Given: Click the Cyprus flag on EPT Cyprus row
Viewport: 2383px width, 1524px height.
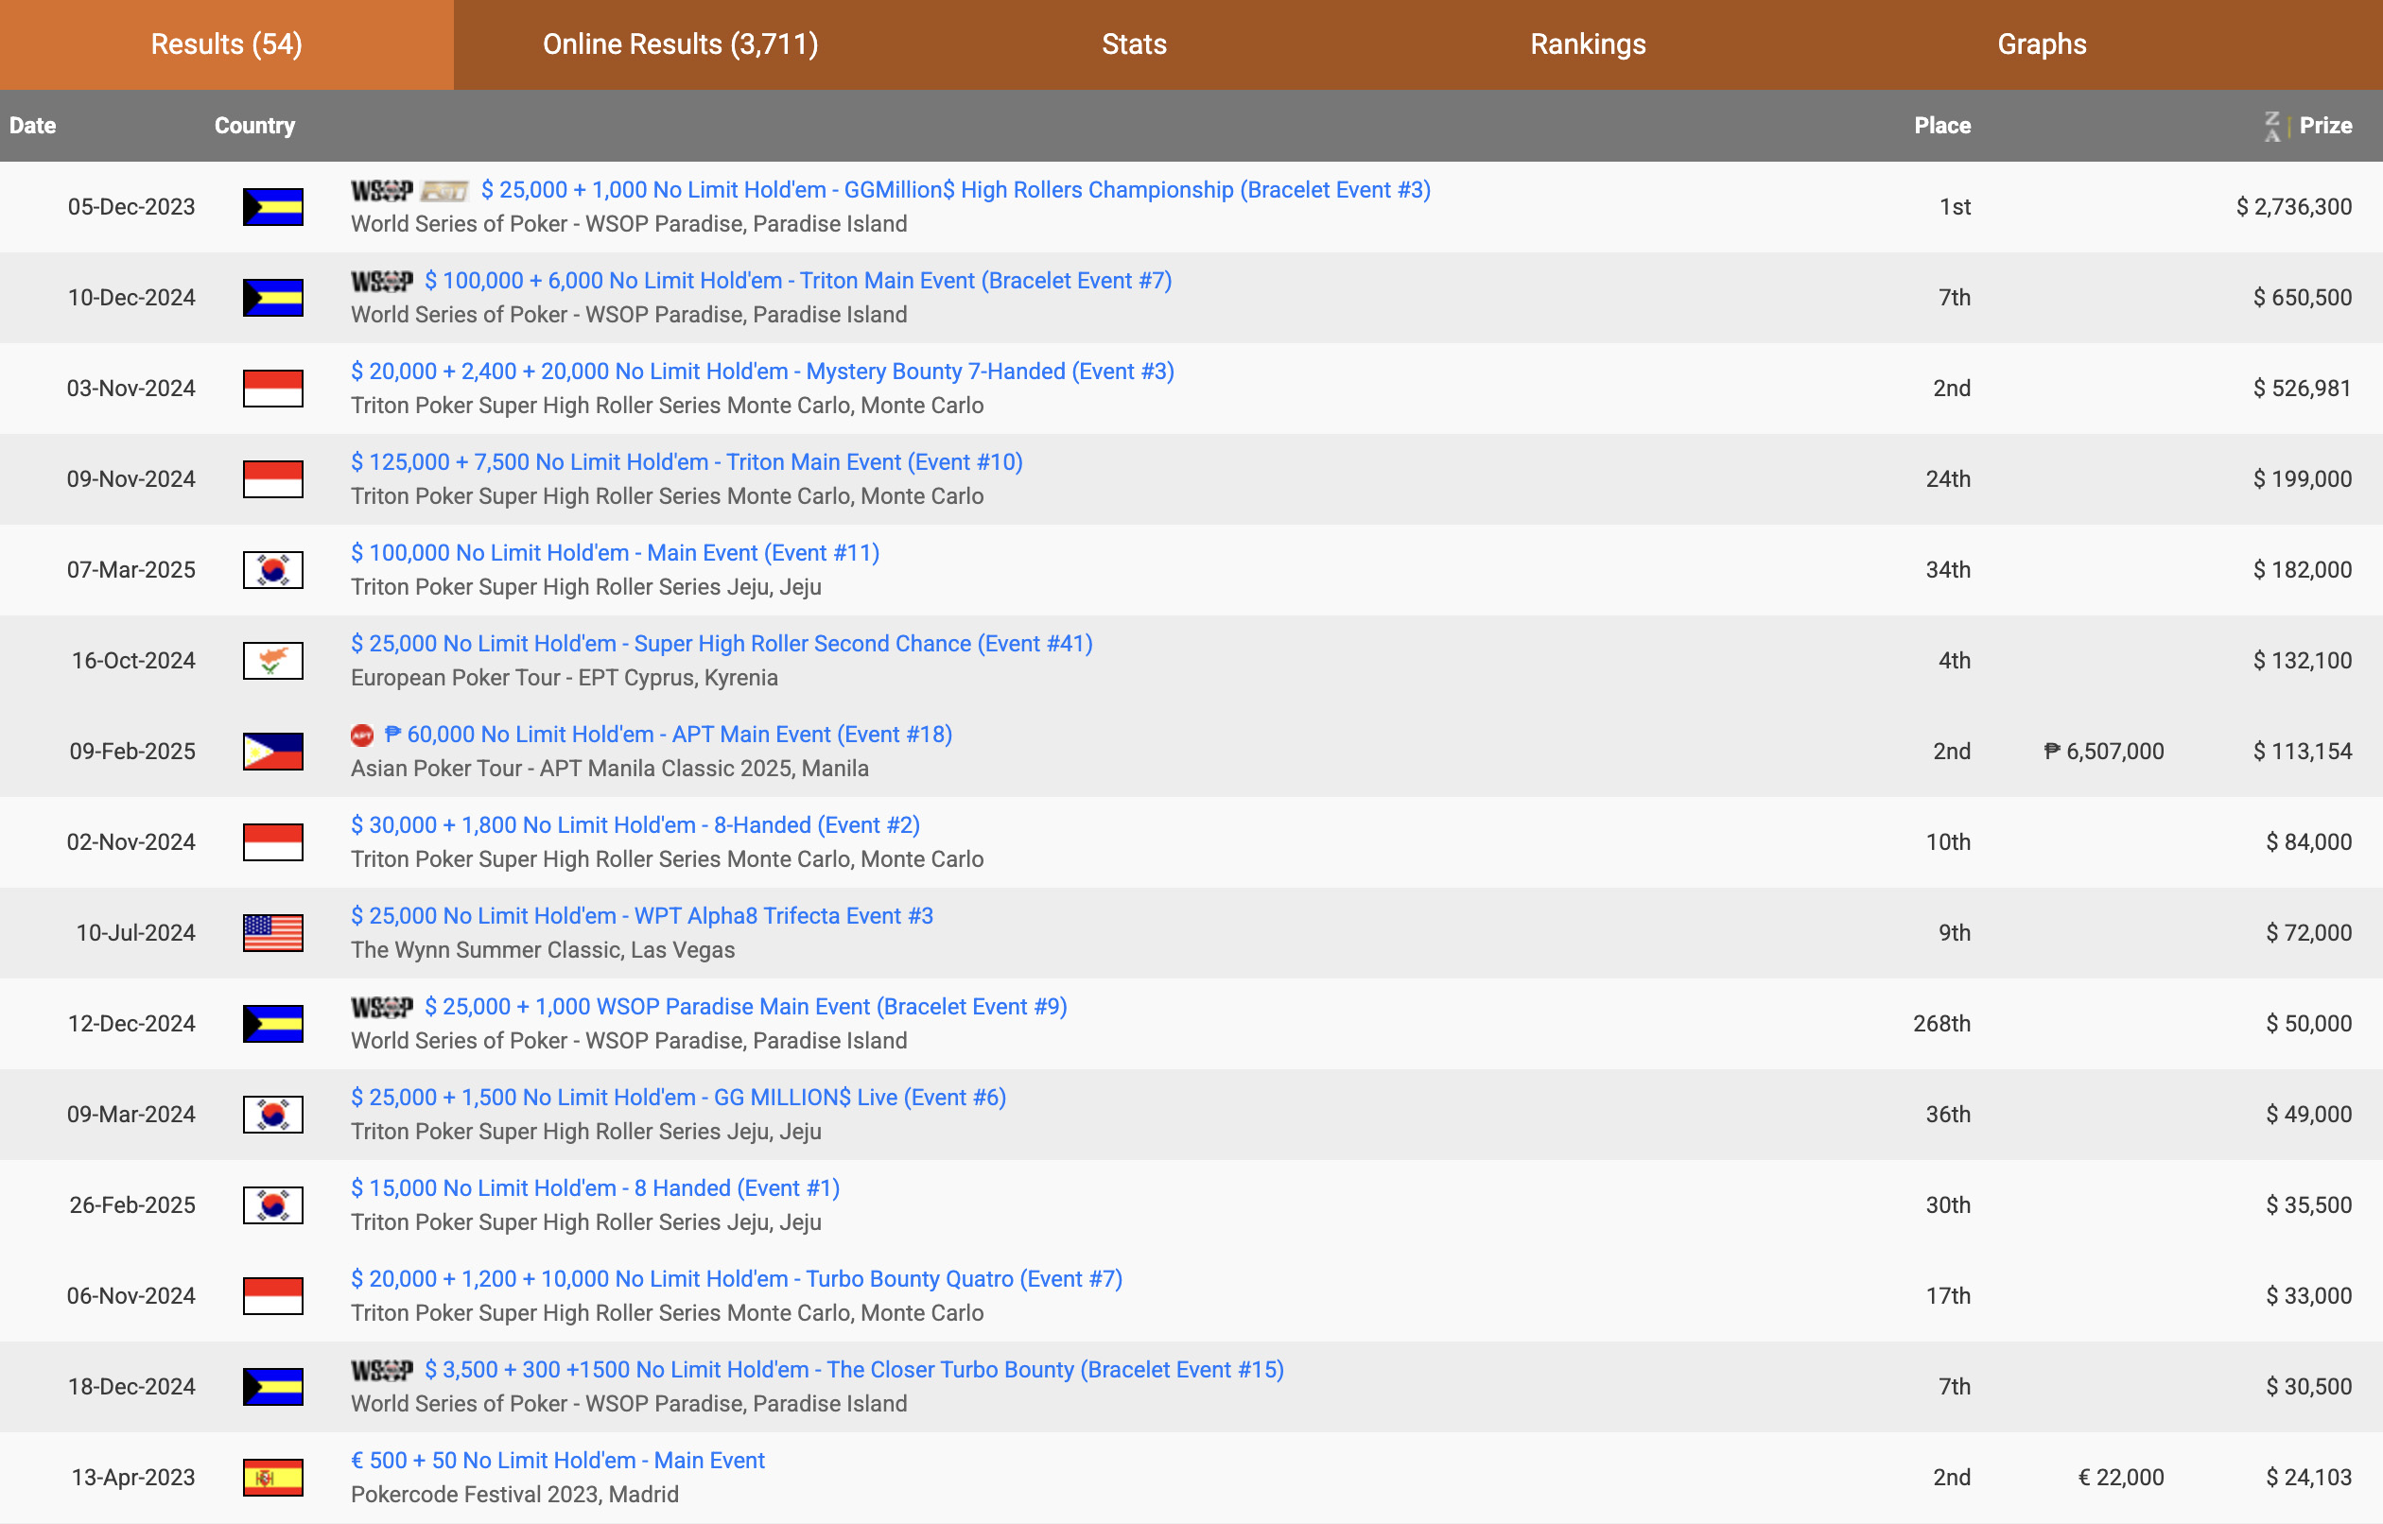Looking at the screenshot, I should (273, 660).
